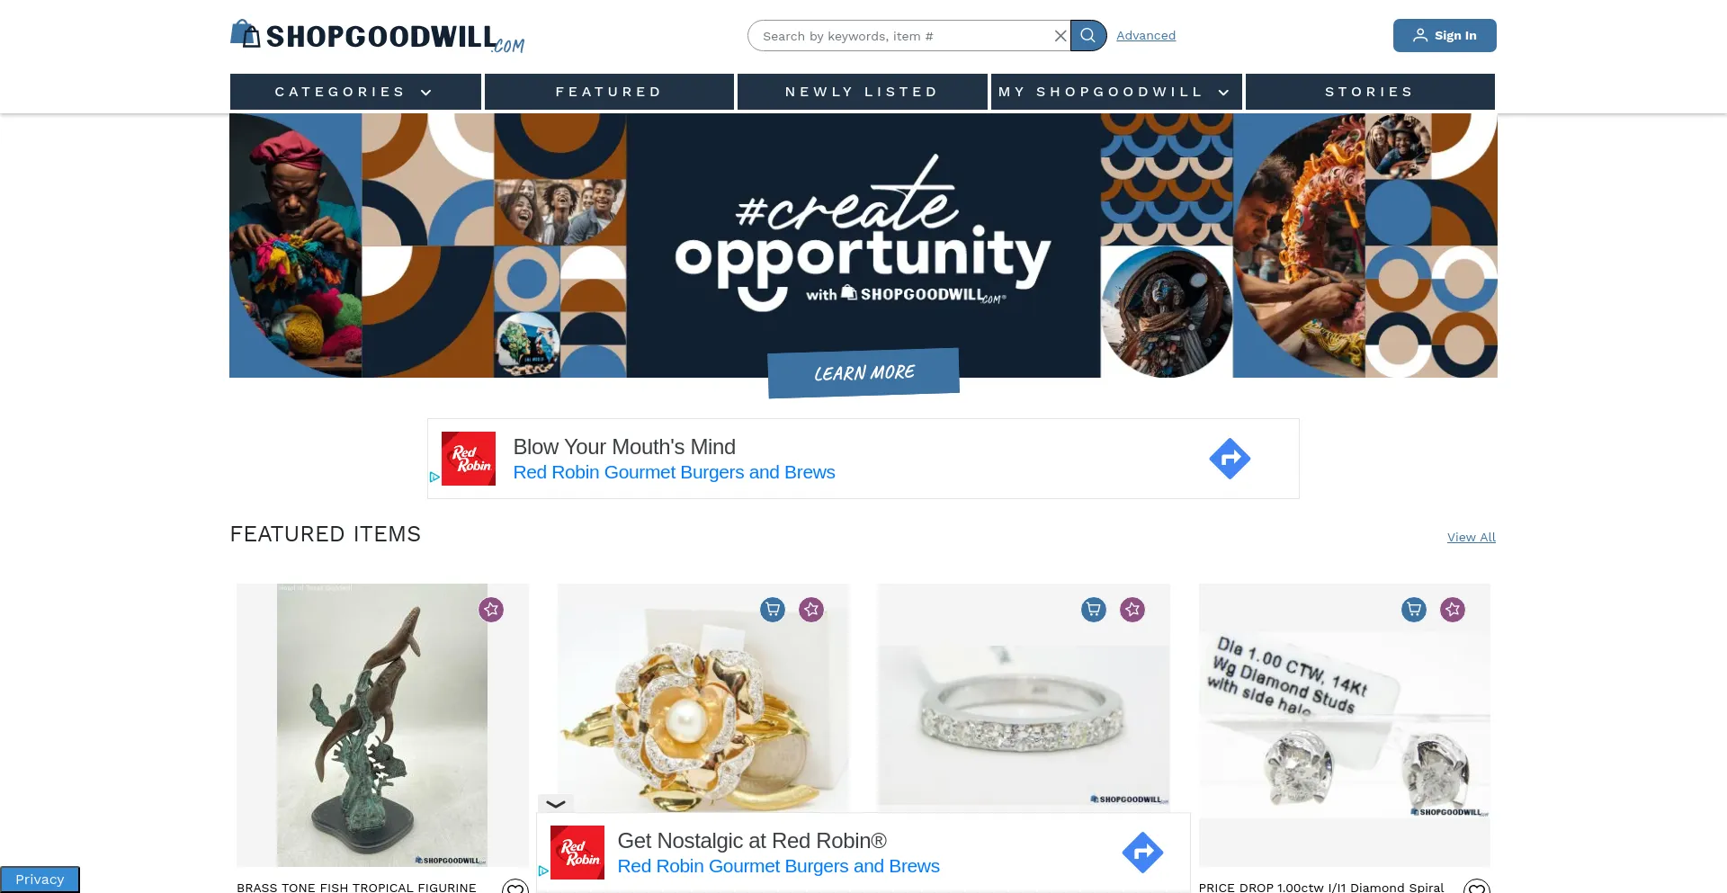Image resolution: width=1727 pixels, height=893 pixels.
Task: Click Learn More on banner
Action: tap(863, 372)
